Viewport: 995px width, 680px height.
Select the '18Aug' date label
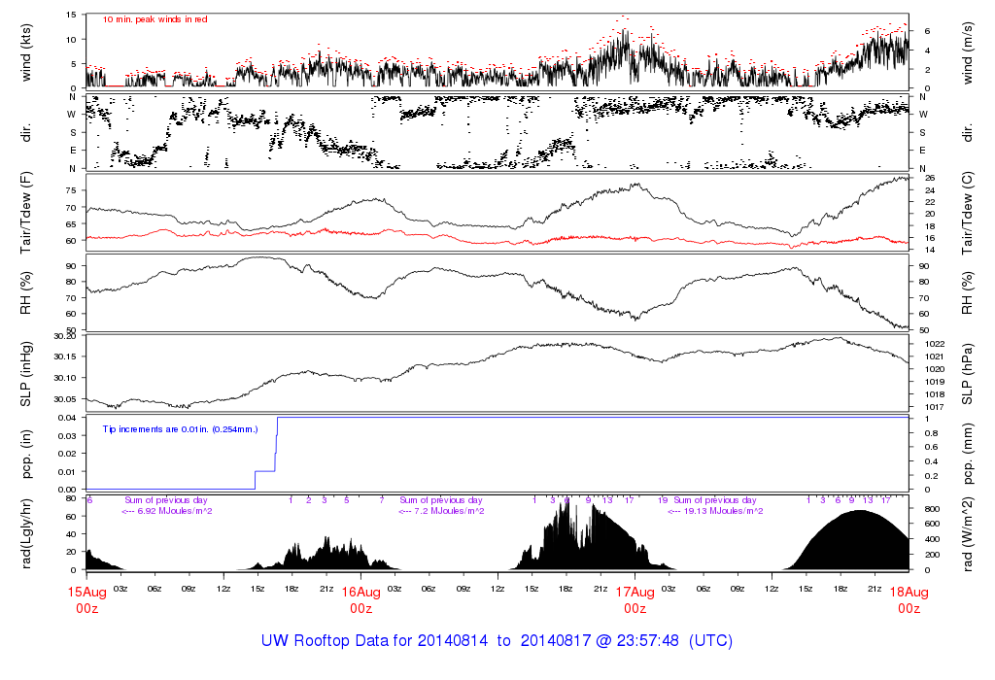tap(909, 592)
